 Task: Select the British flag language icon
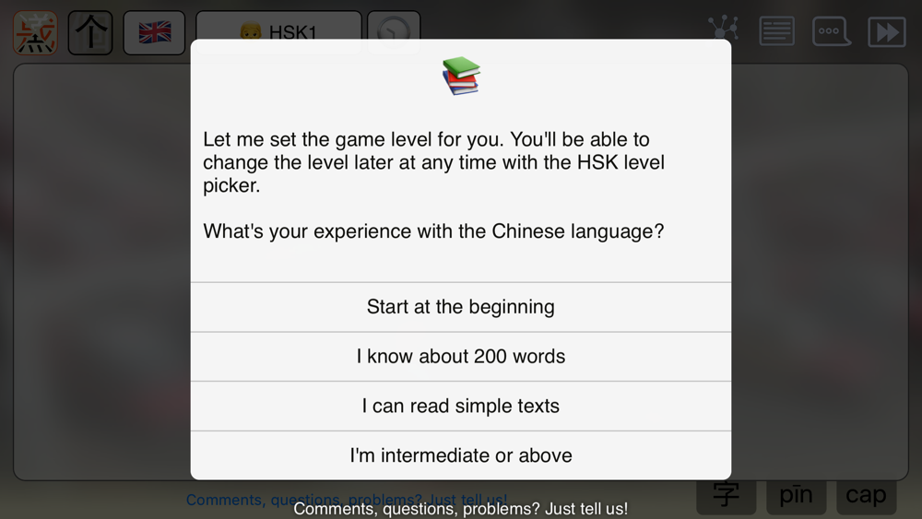coord(154,33)
